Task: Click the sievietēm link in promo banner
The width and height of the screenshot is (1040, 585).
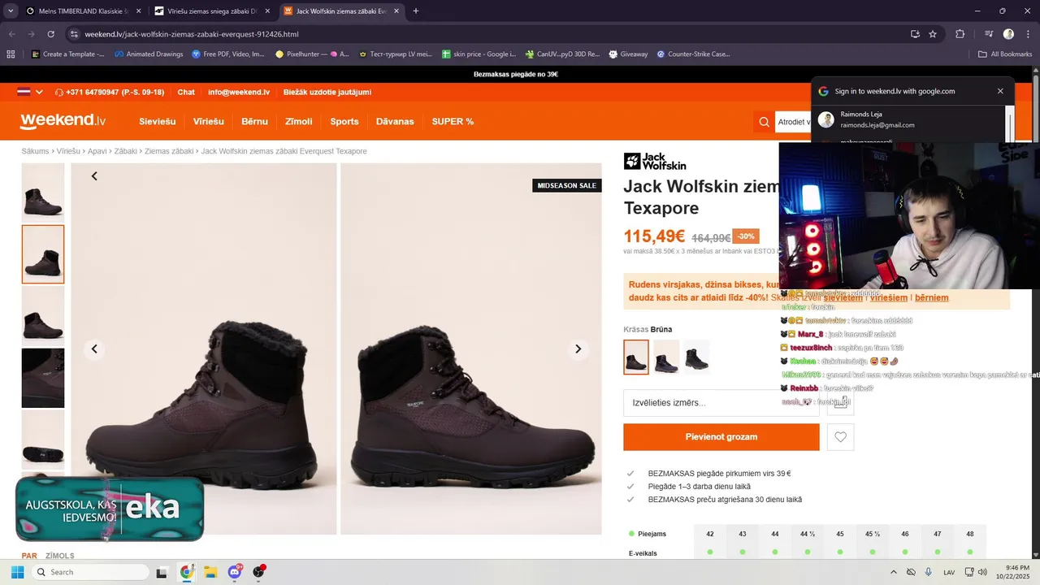Action: coord(843,297)
